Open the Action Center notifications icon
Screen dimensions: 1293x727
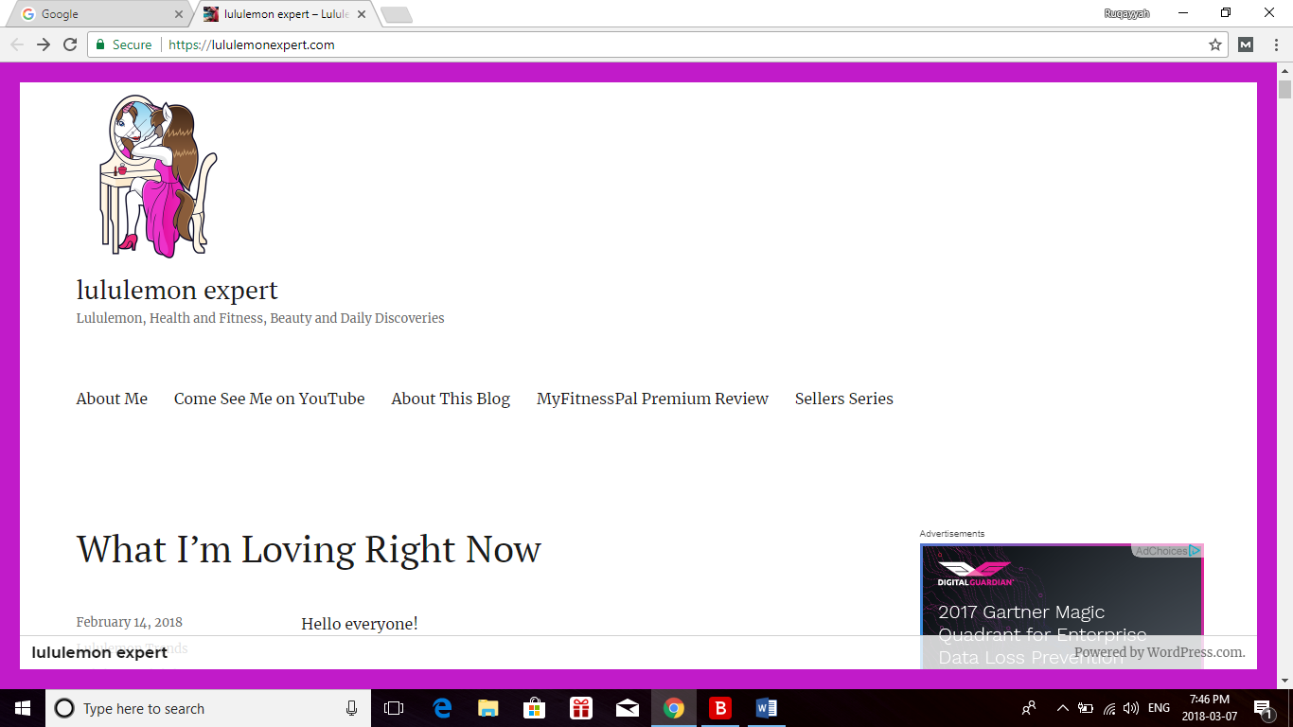tap(1263, 708)
